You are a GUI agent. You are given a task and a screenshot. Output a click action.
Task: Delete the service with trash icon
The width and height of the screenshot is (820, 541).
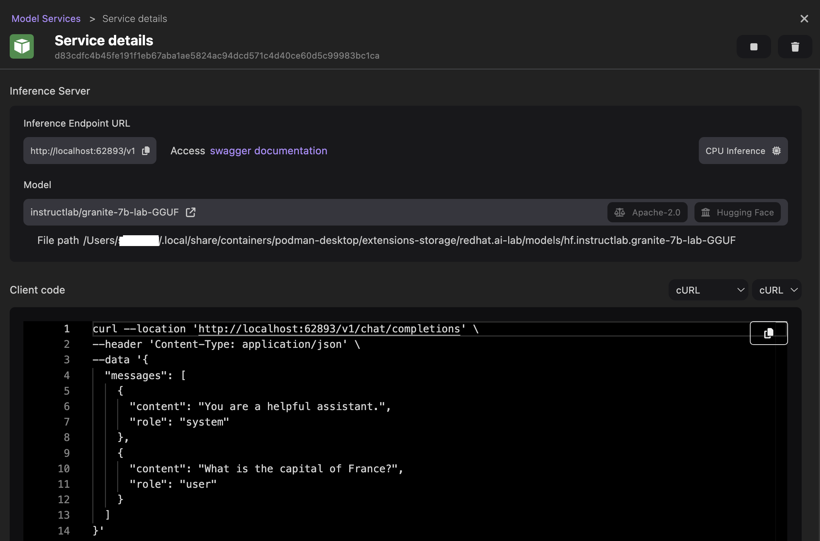(795, 47)
